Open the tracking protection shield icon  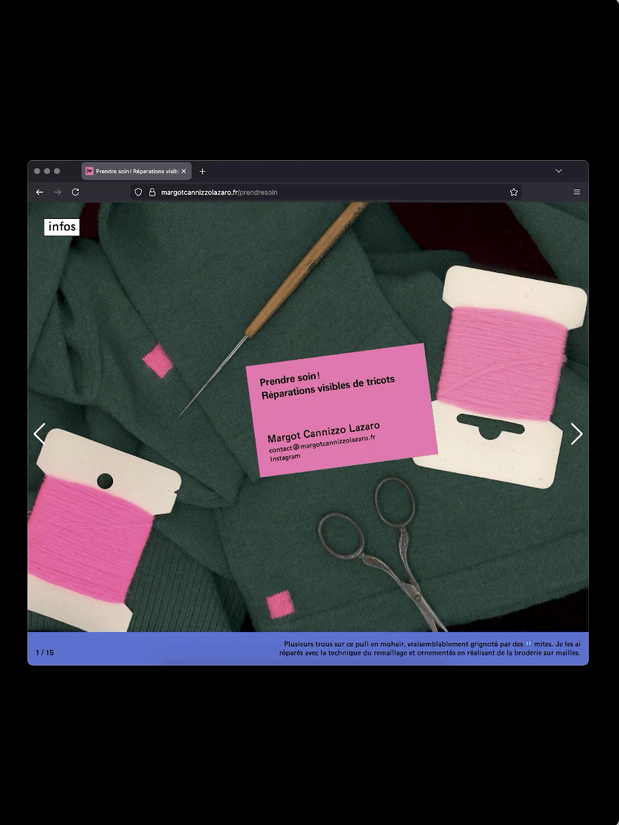(138, 192)
